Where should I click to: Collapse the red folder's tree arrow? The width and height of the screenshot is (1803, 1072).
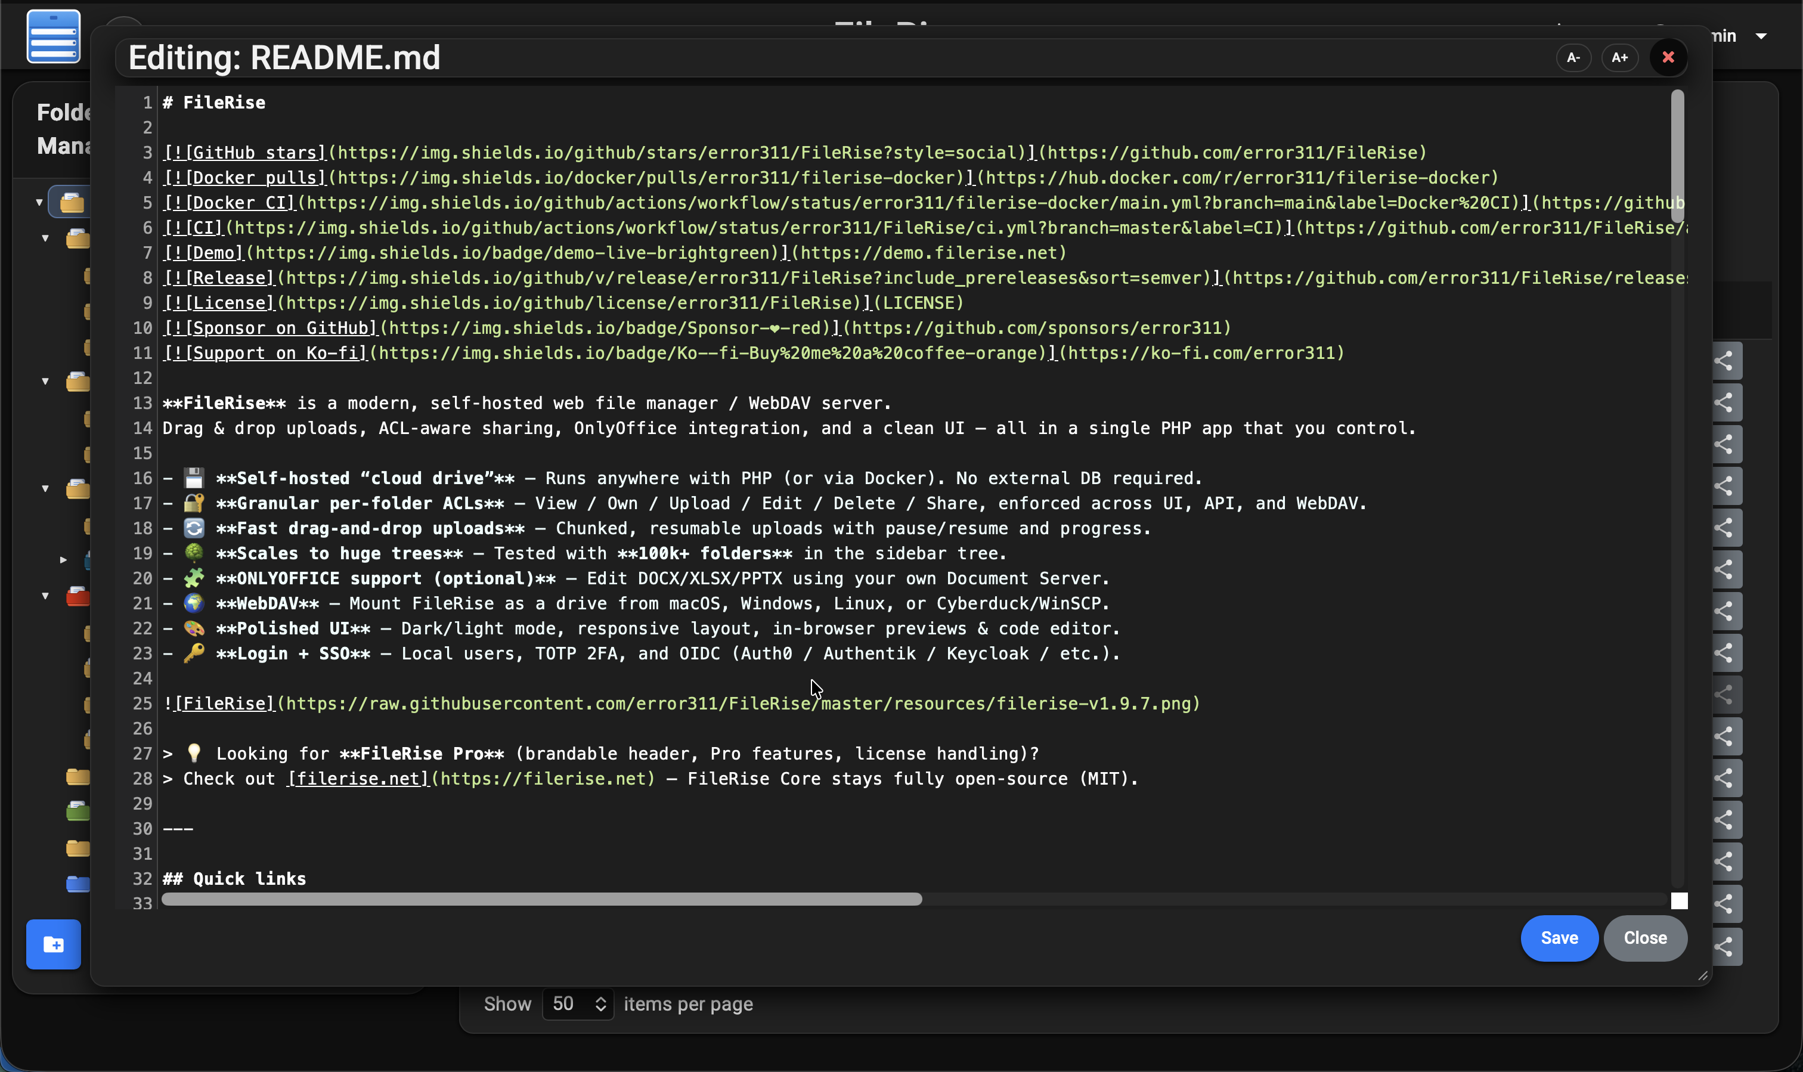45,596
